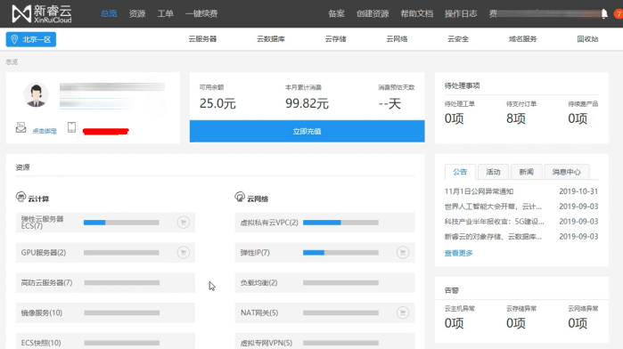Click the 云存储异常 0项 count
623x349 pixels.
[x=516, y=323]
